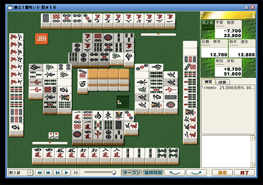Click the face-up dora indicator tile on dead wall
This screenshot has height=185, width=263.
coord(82,74)
